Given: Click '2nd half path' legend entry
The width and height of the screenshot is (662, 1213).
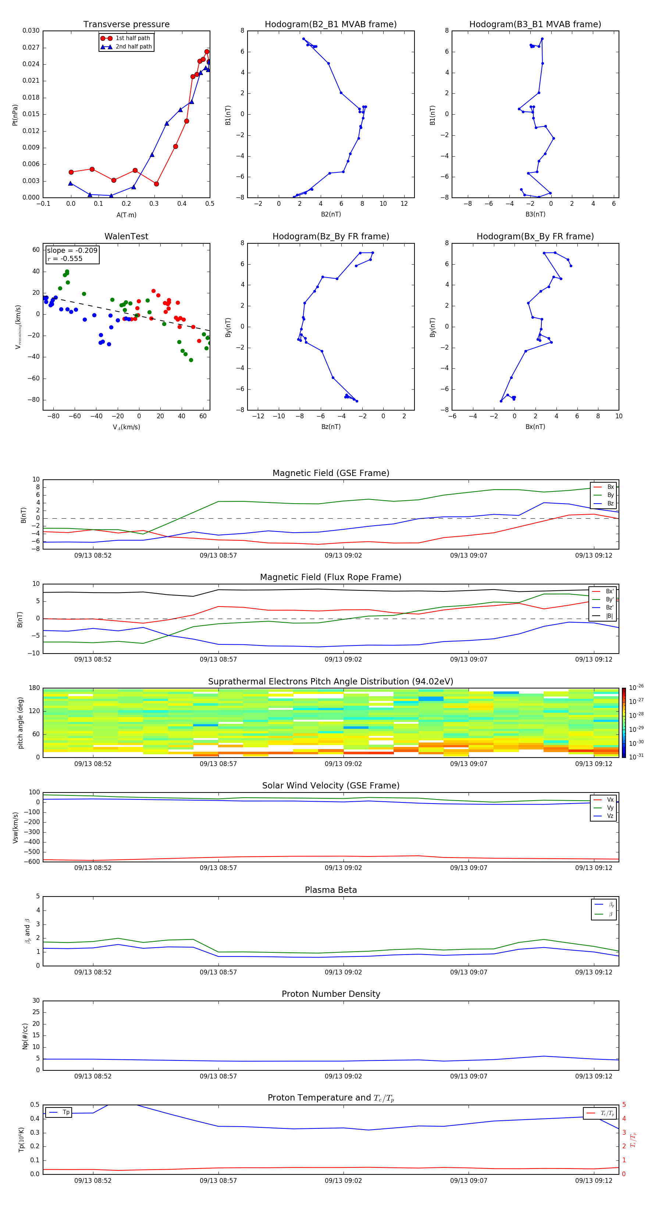Looking at the screenshot, I should click(126, 47).
